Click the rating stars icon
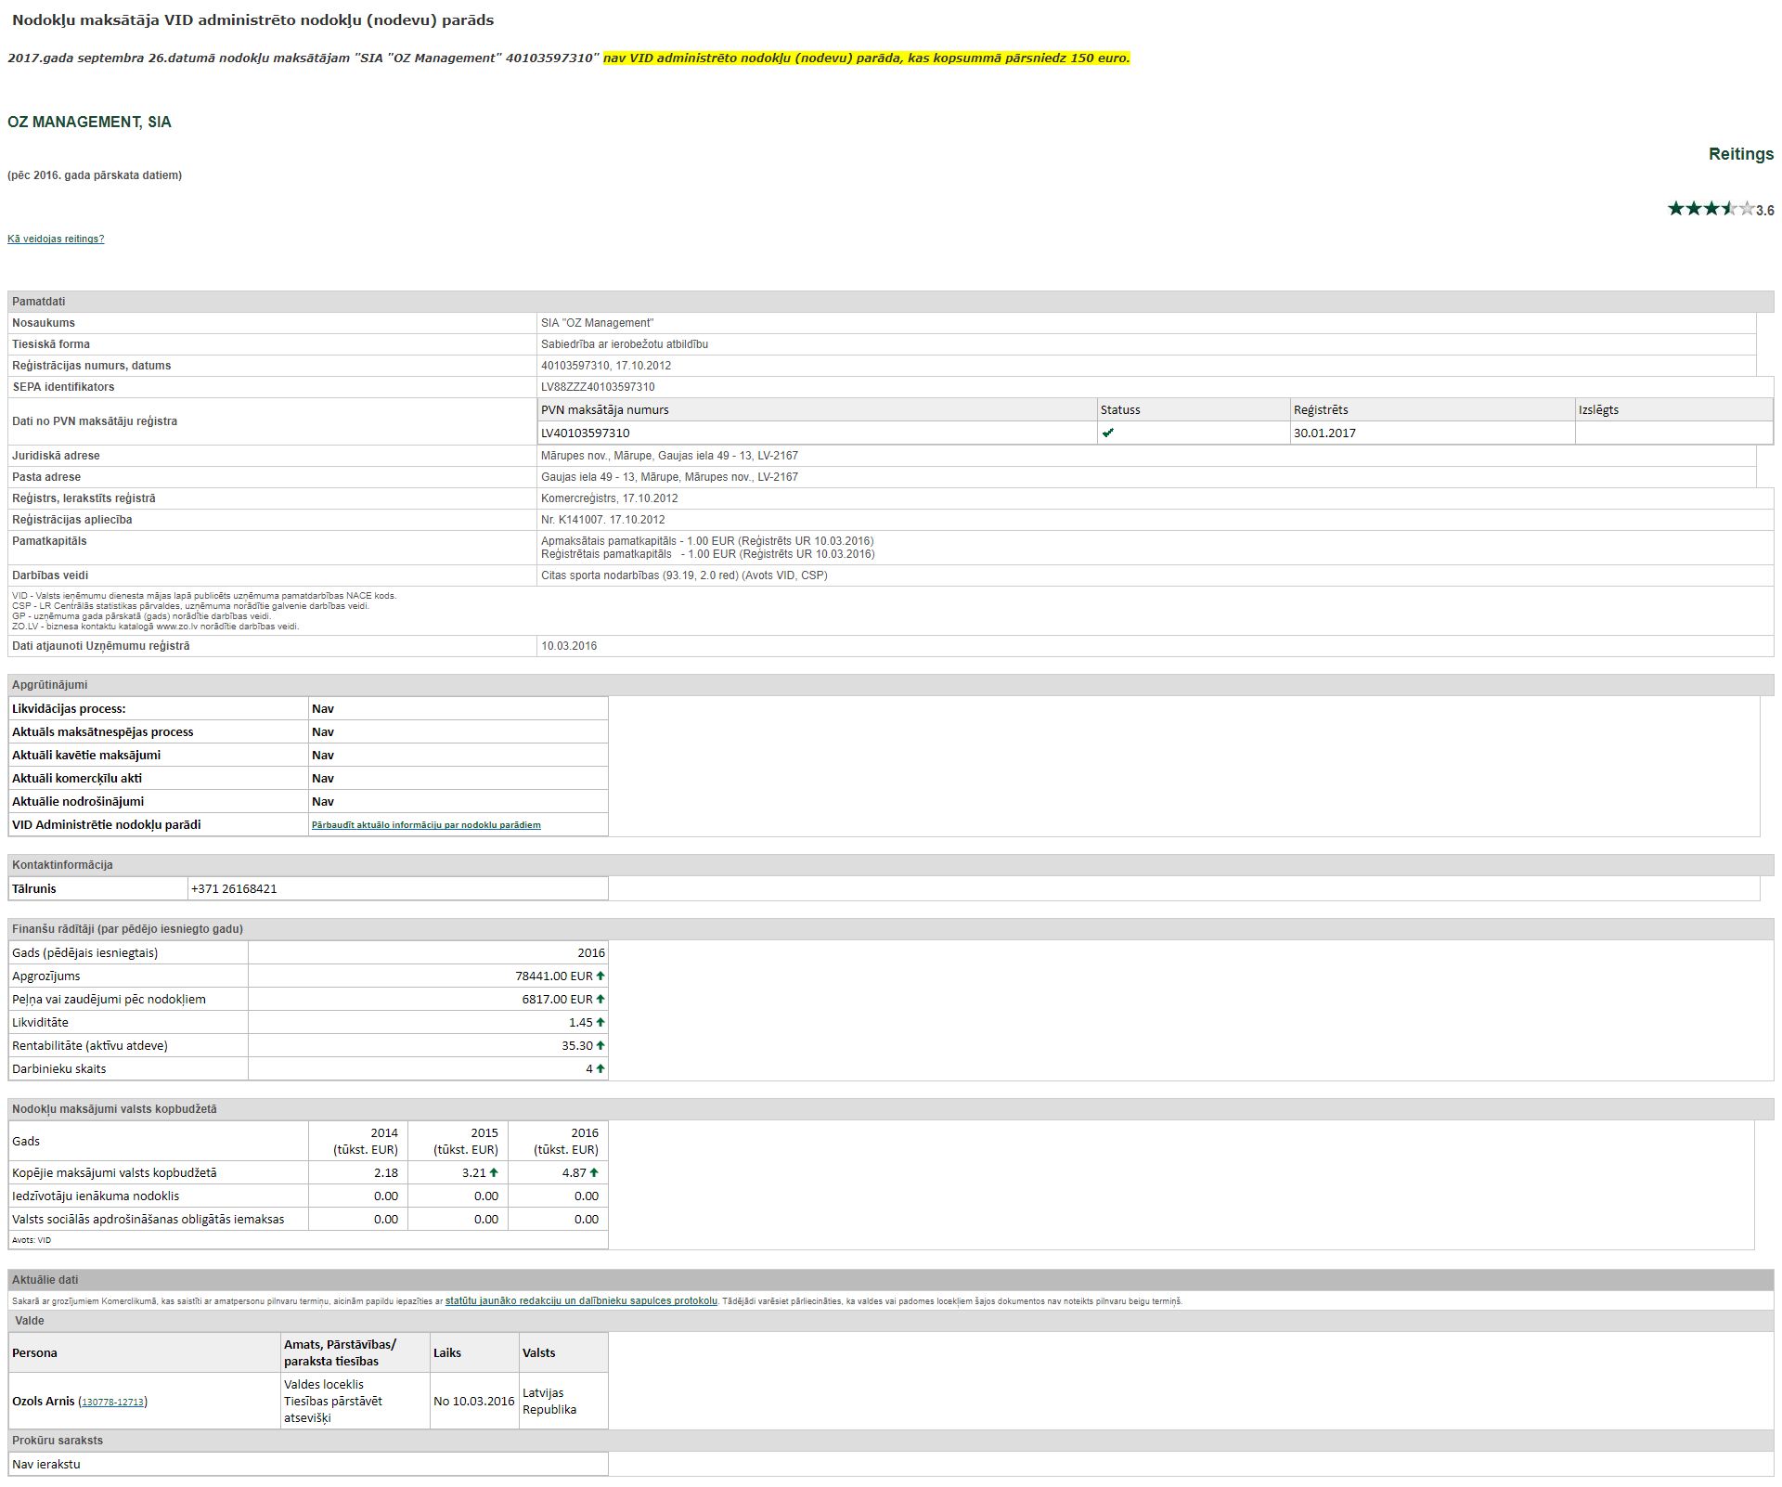 pyautogui.click(x=1711, y=209)
